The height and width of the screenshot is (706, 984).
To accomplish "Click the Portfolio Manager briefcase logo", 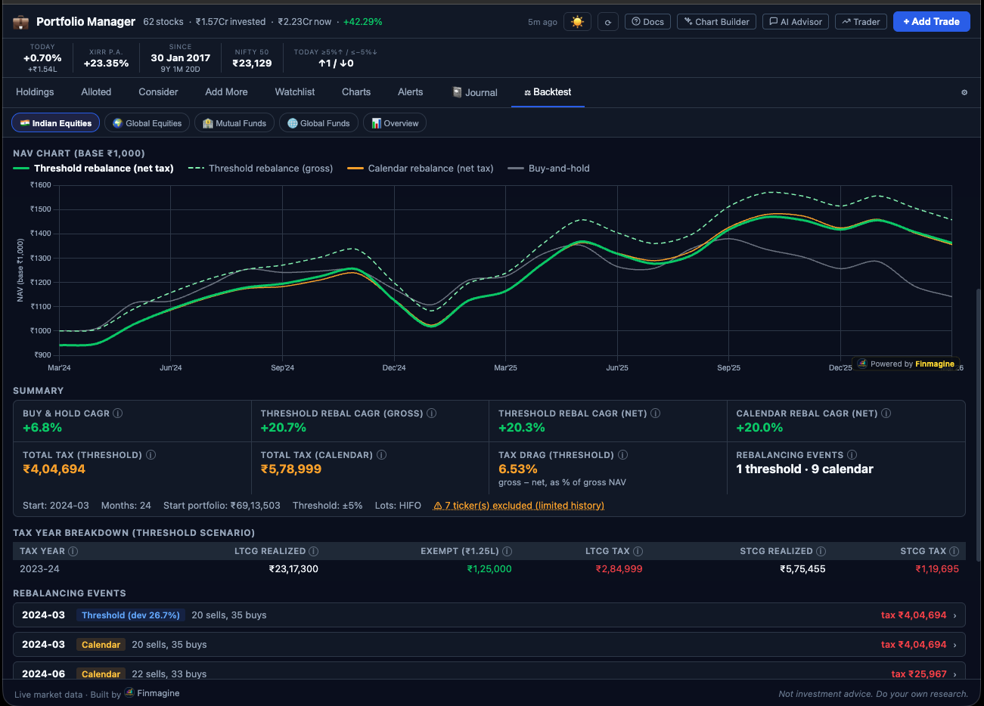I will pos(20,21).
